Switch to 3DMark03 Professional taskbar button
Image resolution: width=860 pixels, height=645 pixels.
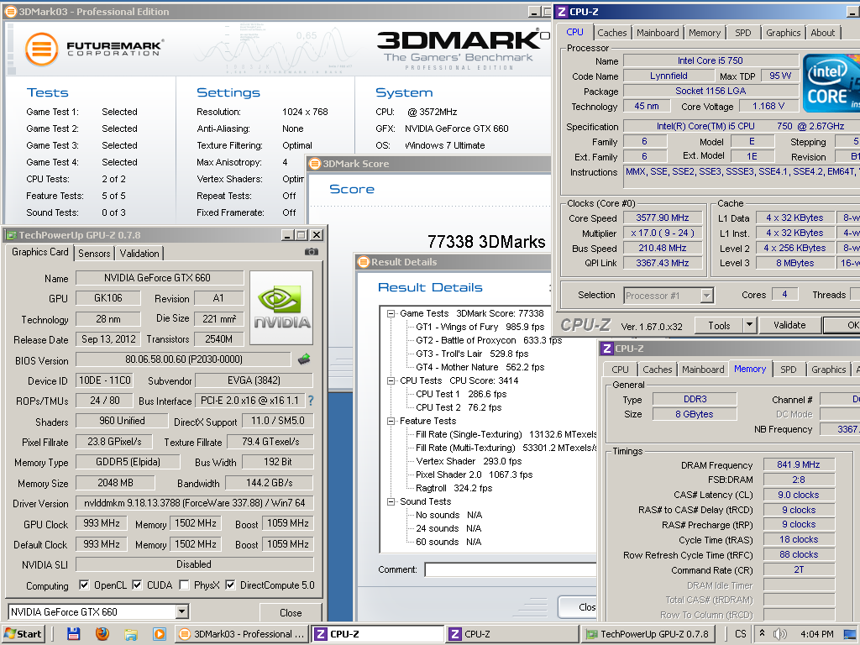241,634
